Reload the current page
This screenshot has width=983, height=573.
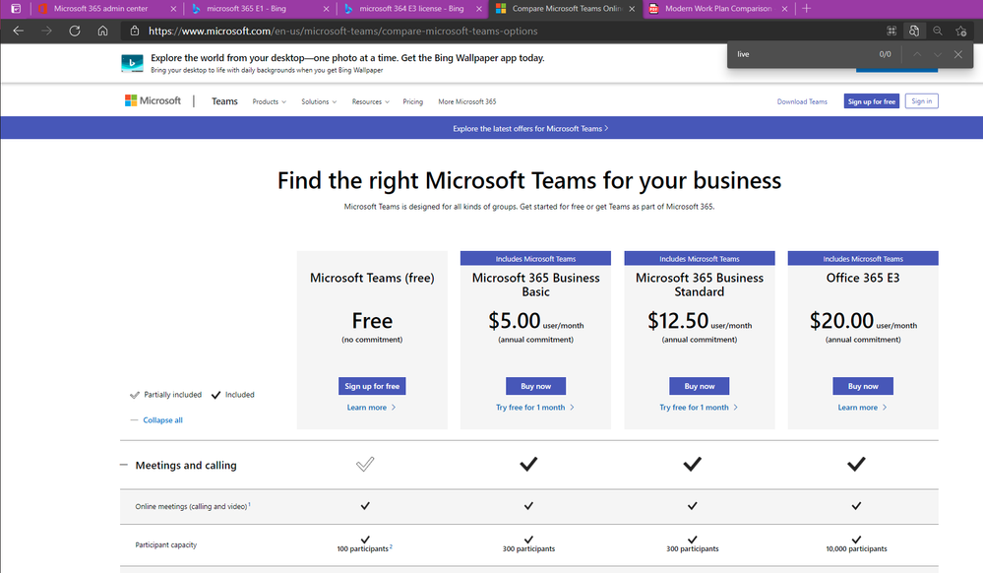(75, 31)
